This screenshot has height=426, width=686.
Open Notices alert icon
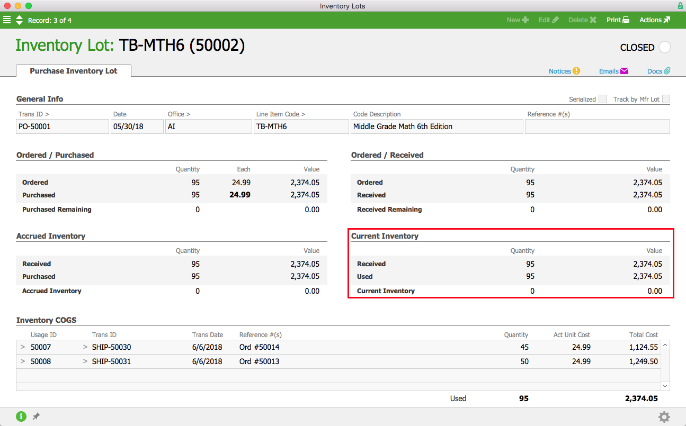coord(576,71)
